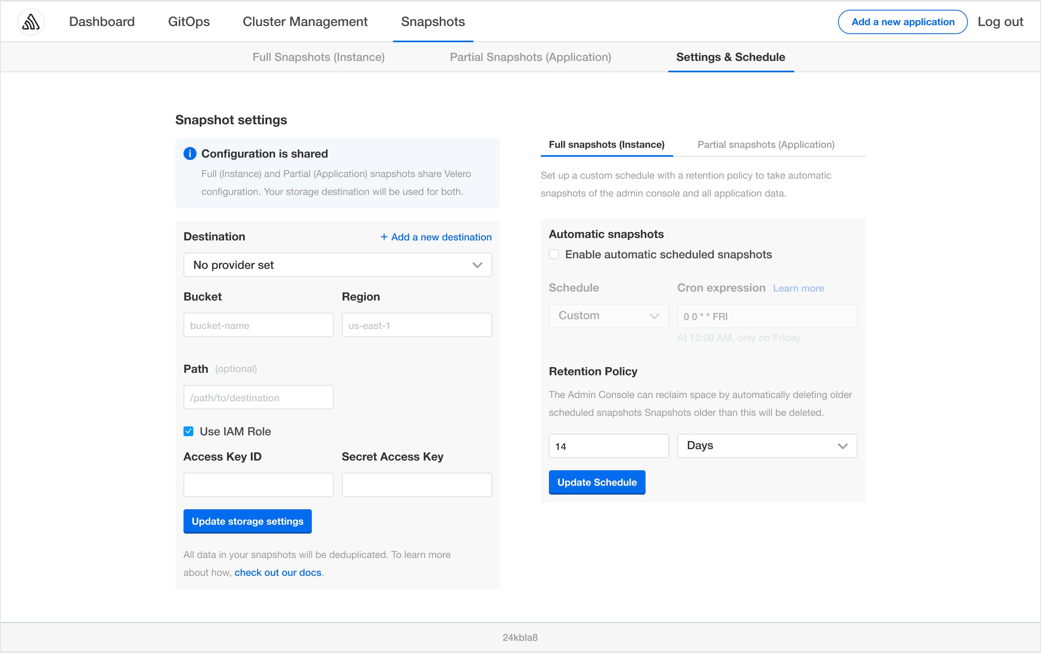Switch to Full Snapshots Instance tab
This screenshot has height=653, width=1041.
[607, 145]
